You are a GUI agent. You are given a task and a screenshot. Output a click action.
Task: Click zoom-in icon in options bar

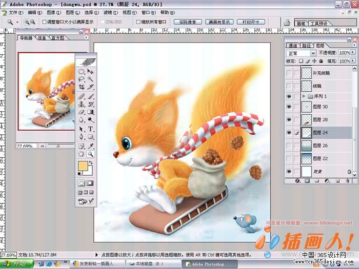coord(27,22)
